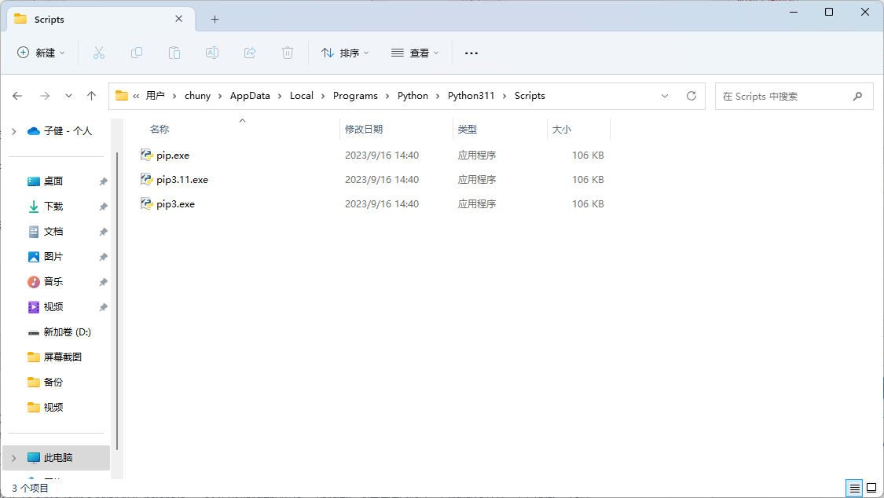
Task: Navigate to AppData in the breadcrumb
Action: click(x=250, y=96)
